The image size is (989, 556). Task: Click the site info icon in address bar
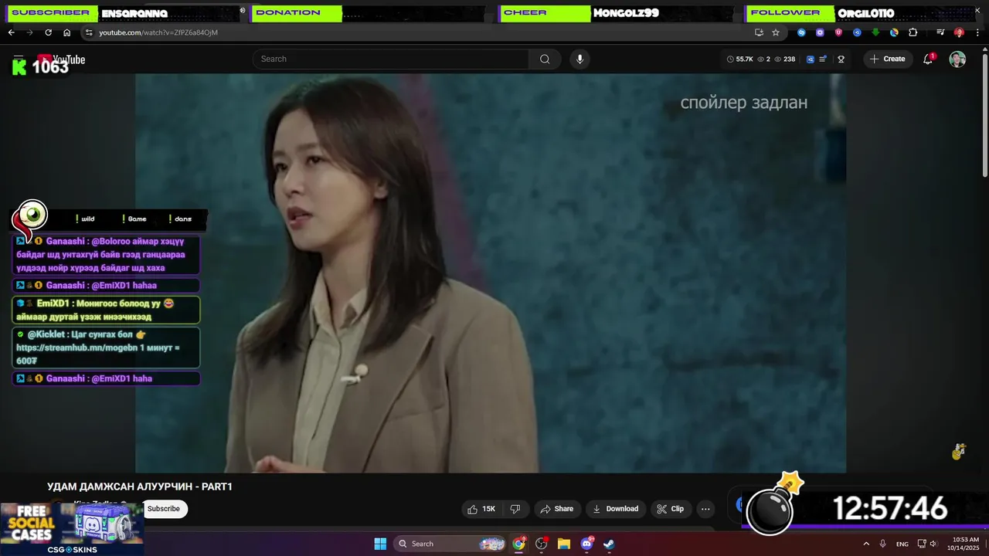tap(89, 32)
